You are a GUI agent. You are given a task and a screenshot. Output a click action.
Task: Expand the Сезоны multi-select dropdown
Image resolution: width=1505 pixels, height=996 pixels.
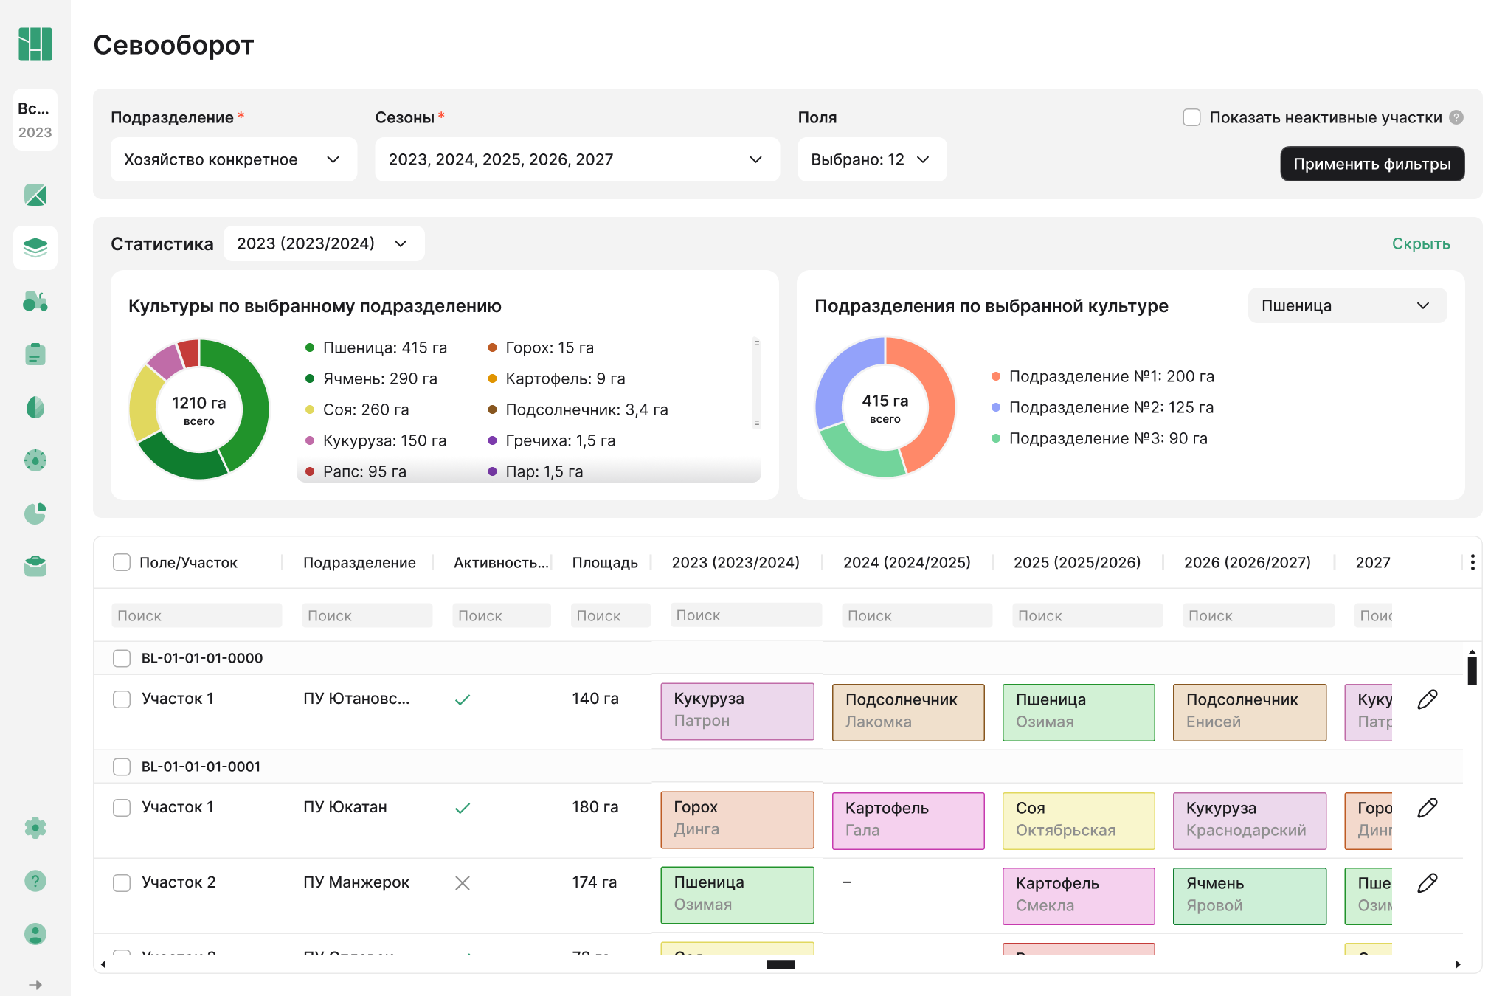point(576,159)
